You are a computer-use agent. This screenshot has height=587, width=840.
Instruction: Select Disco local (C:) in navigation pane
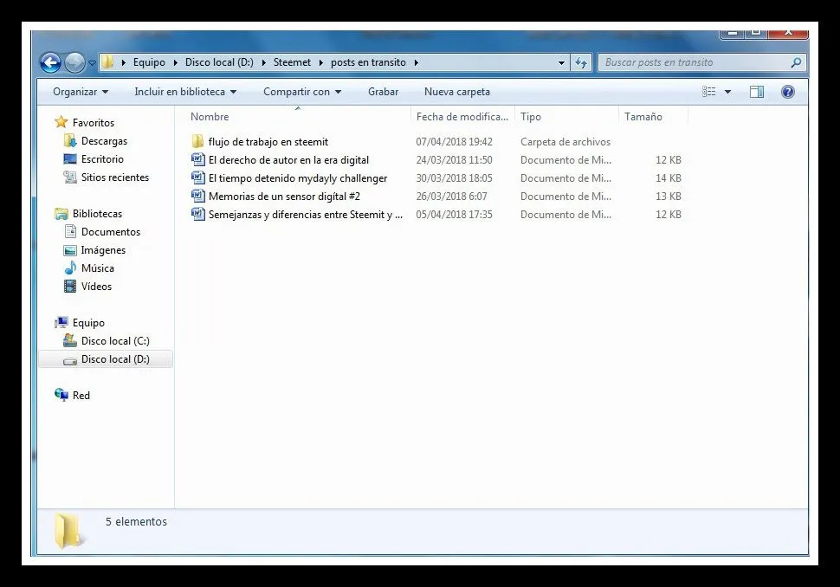[x=115, y=341]
